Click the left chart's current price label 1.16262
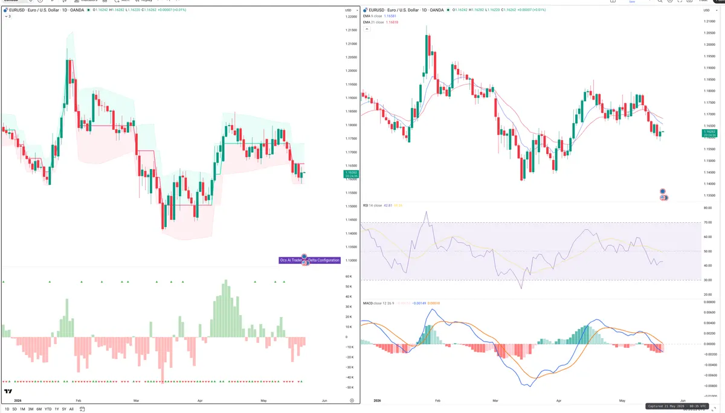Viewport: 725px width, 413px height. pyautogui.click(x=351, y=173)
